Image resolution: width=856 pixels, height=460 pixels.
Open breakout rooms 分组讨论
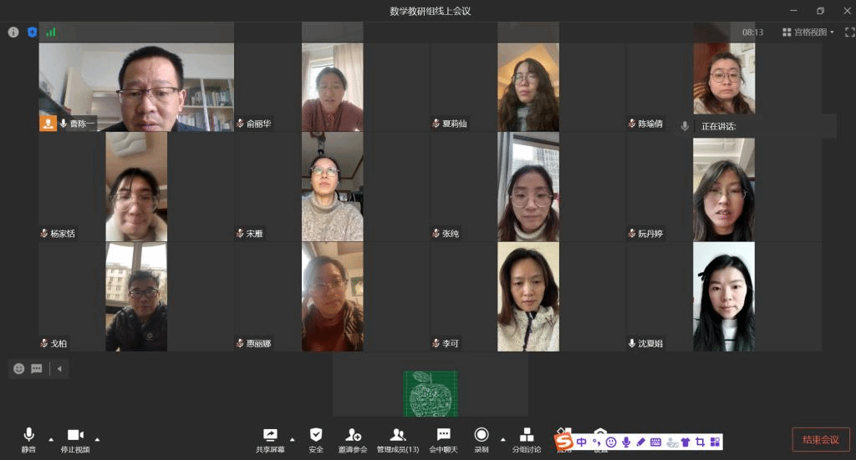pos(527,440)
